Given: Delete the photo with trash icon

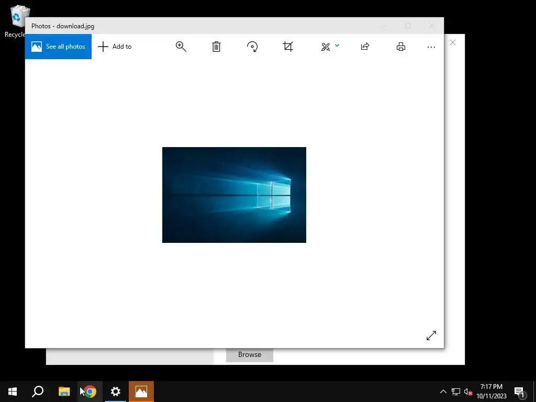Looking at the screenshot, I should coord(216,47).
